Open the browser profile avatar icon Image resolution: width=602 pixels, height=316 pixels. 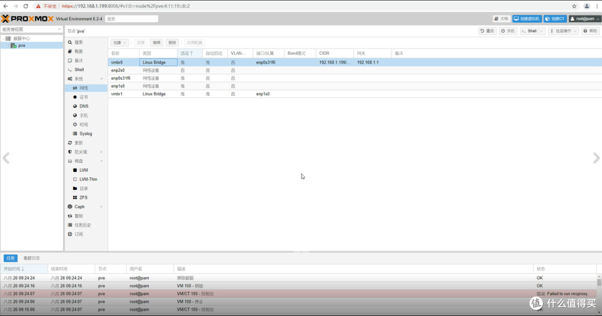coord(586,6)
